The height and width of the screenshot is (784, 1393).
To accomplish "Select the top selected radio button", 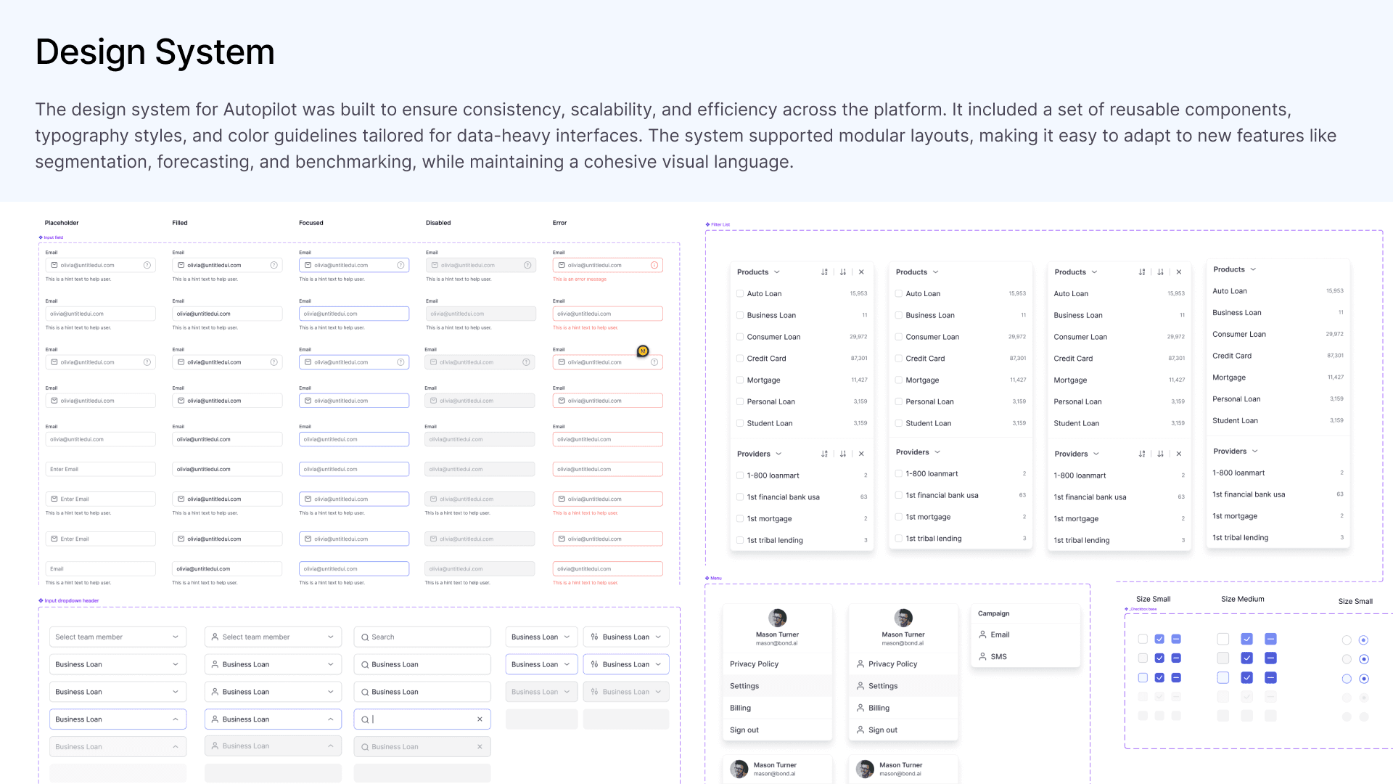I will pyautogui.click(x=1363, y=640).
